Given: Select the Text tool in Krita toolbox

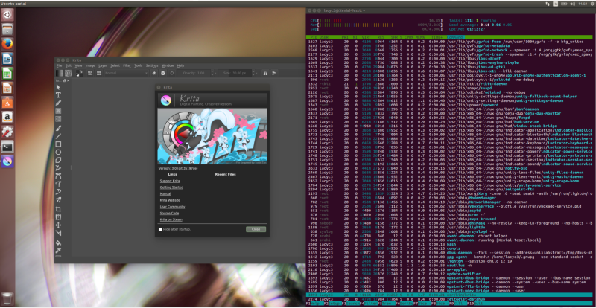Looking at the screenshot, I should (x=59, y=95).
